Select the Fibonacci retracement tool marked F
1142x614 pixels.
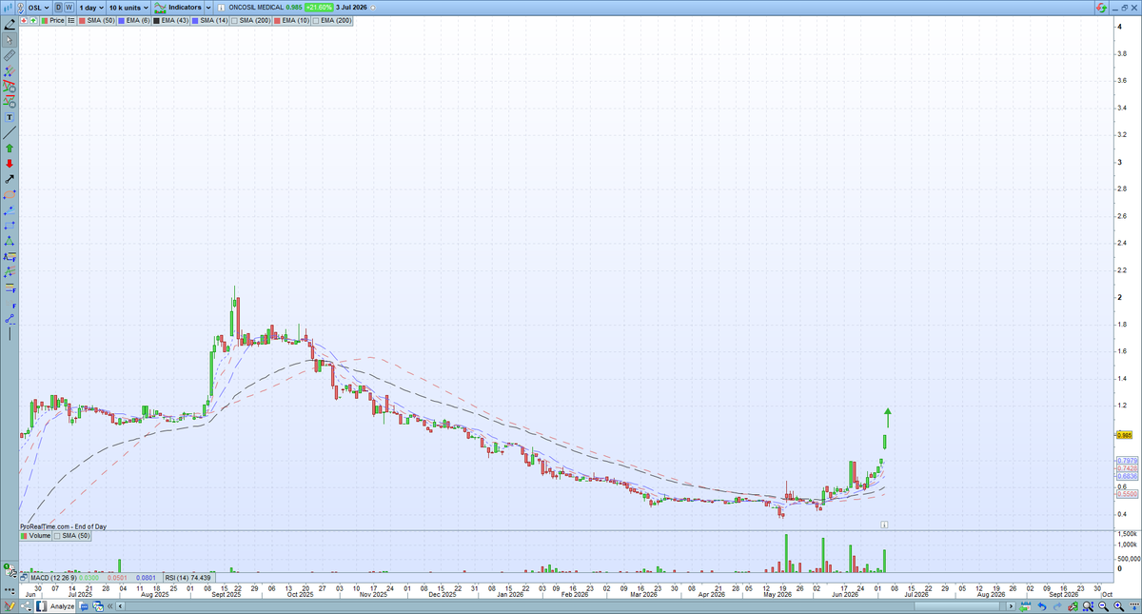(x=10, y=287)
